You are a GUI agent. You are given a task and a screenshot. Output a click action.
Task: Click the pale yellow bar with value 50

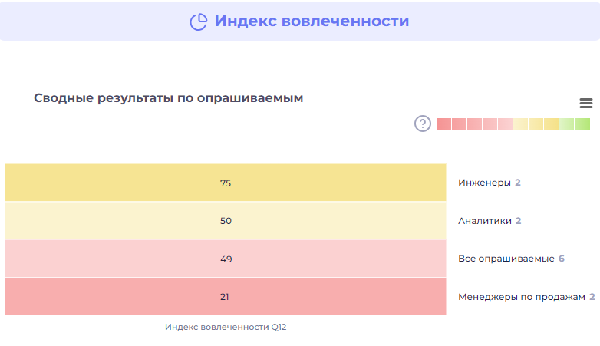pyautogui.click(x=226, y=221)
